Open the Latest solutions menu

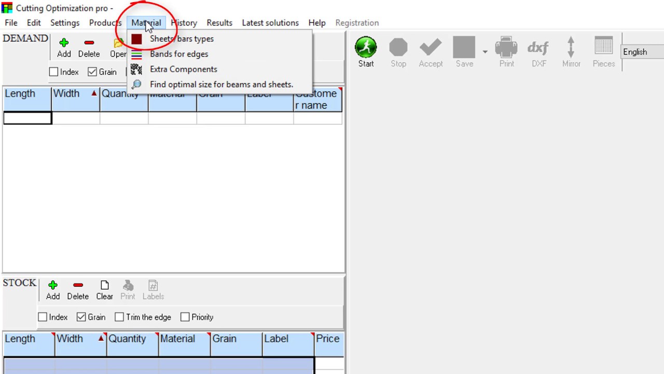(x=270, y=23)
